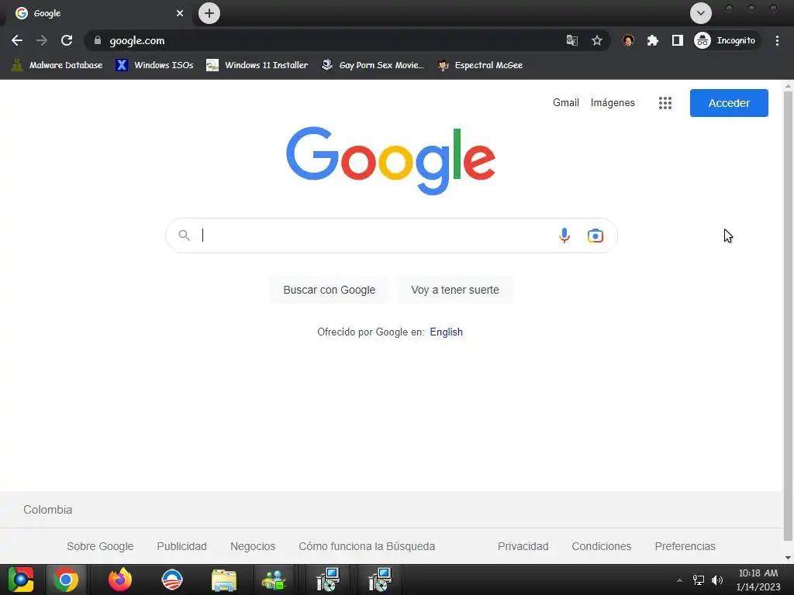Open the Start menu icon in taskbar
This screenshot has height=595, width=794.
pos(21,580)
